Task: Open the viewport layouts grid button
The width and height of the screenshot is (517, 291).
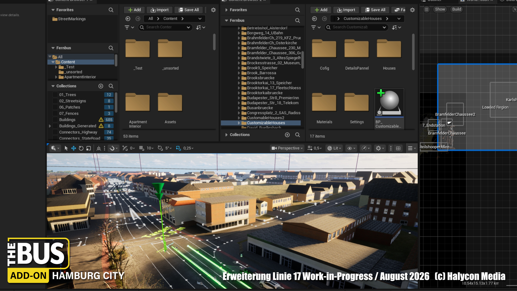Action: (398, 148)
